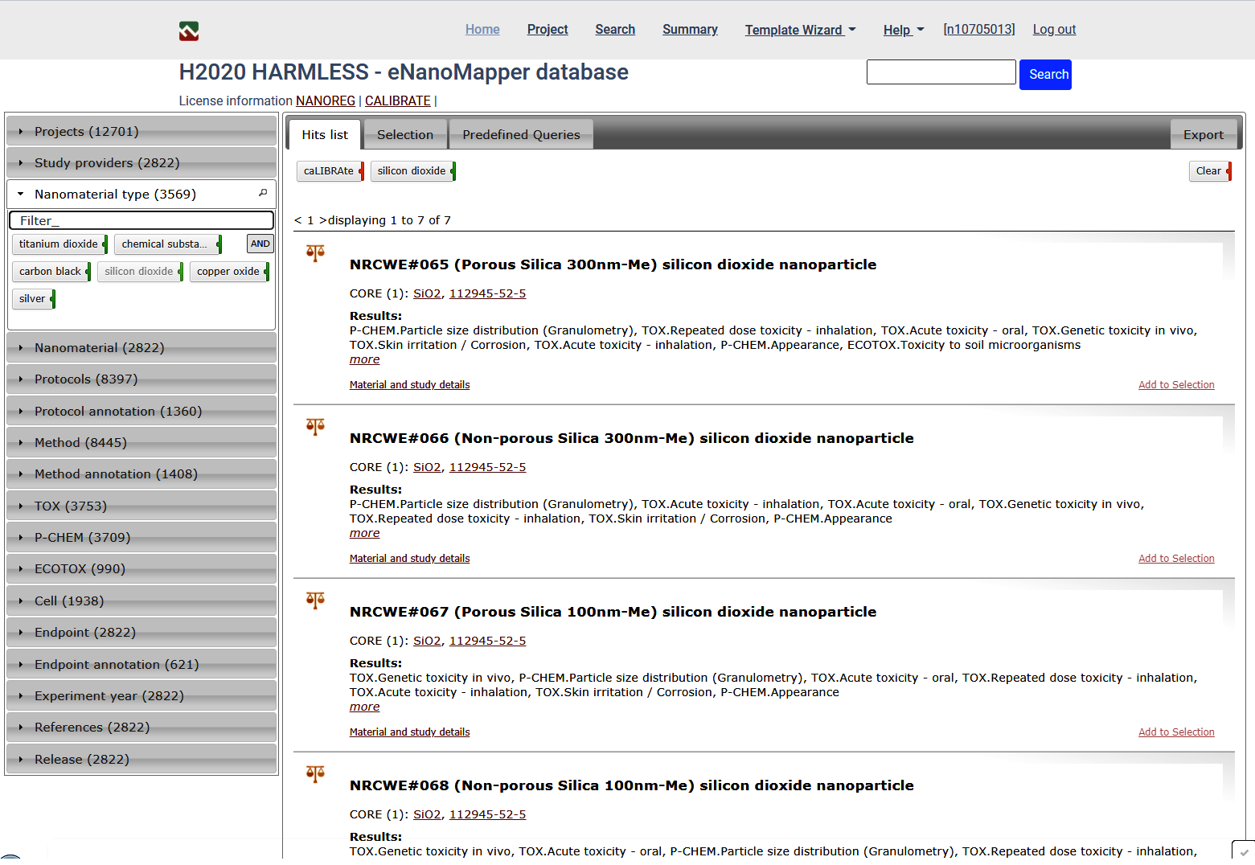The width and height of the screenshot is (1255, 865).
Task: Toggle the carbon black facet tag
Action: (x=50, y=272)
